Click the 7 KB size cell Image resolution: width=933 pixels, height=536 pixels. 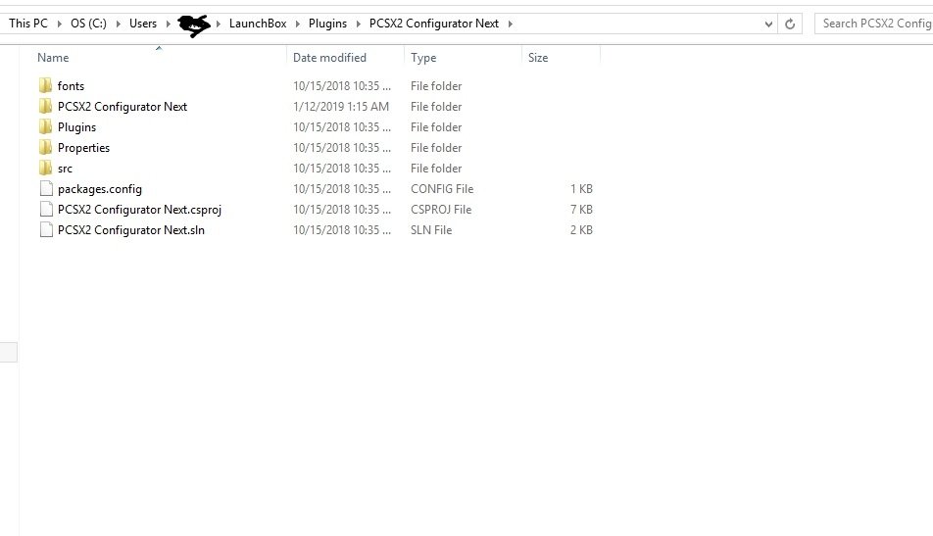(x=581, y=210)
